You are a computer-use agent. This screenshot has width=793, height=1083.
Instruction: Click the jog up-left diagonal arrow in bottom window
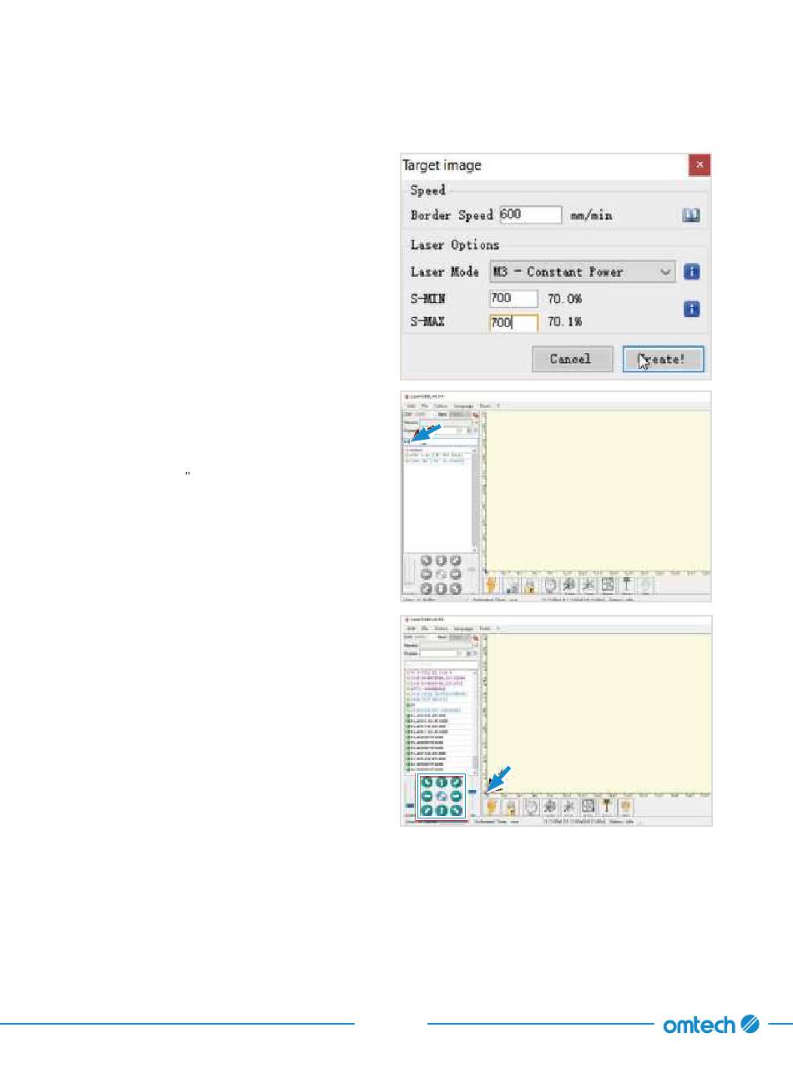(x=427, y=782)
